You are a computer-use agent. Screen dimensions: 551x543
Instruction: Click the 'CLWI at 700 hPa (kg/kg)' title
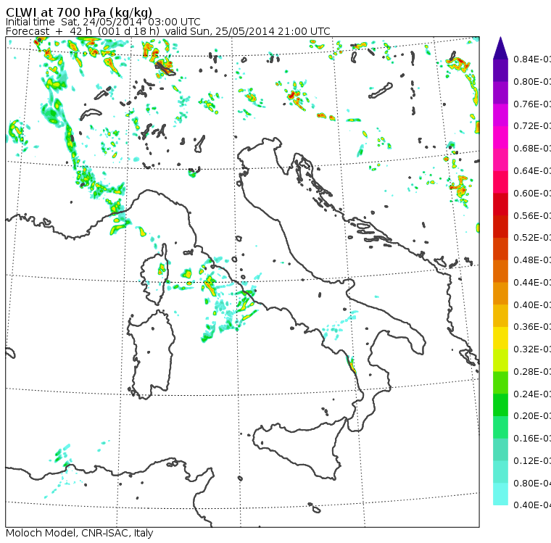point(79,12)
